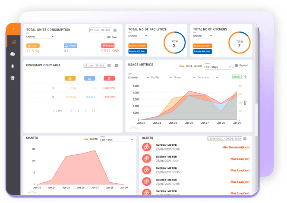Image resolution: width=287 pixels, height=203 pixels.
Task: Click date range field in Consumption By Area
Action: [95, 66]
